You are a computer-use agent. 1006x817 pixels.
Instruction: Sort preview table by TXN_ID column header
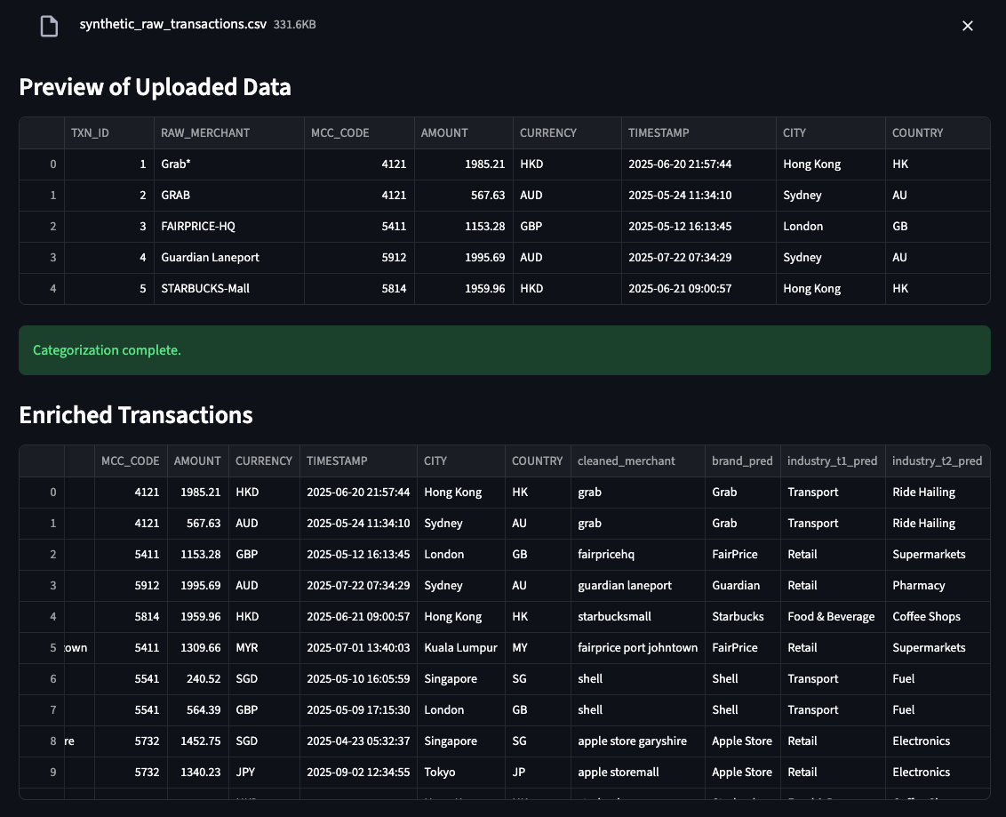coord(91,132)
